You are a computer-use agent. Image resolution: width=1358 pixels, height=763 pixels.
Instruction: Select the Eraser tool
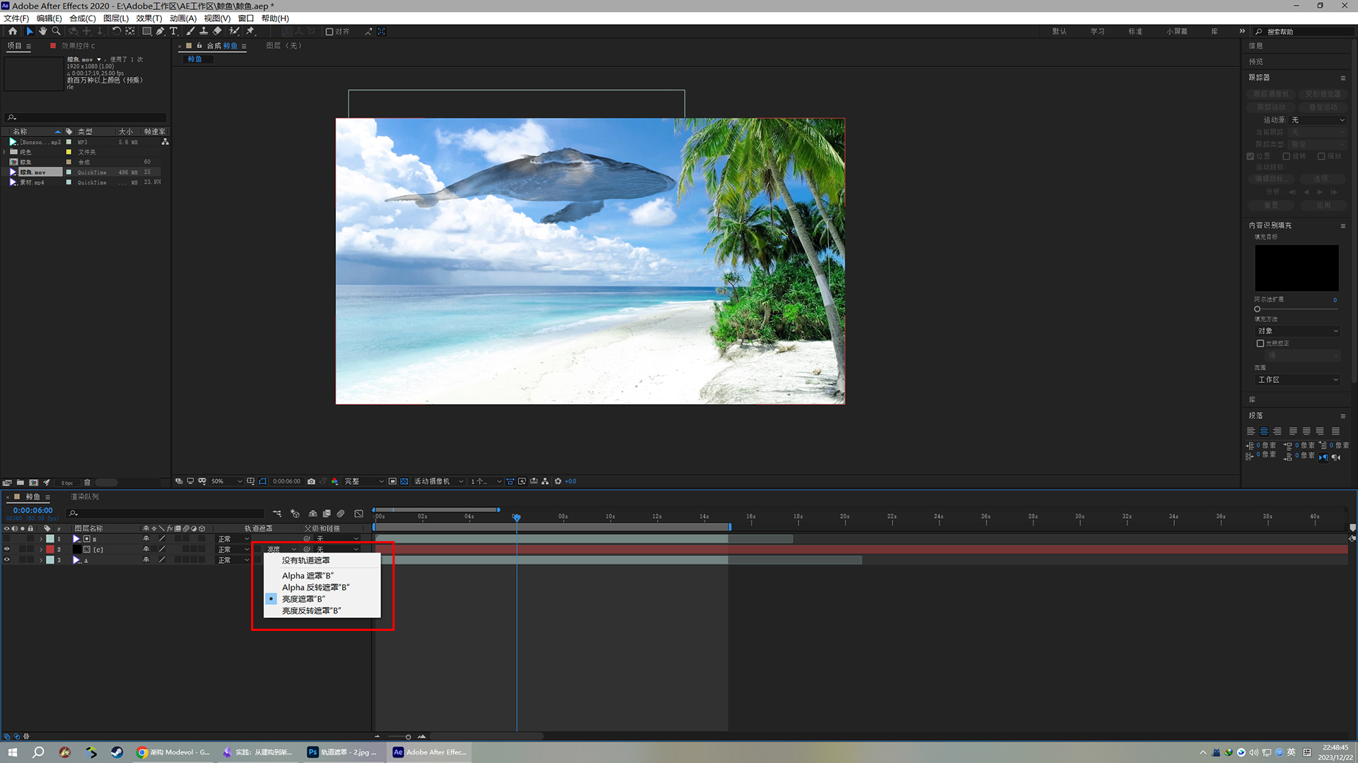[x=217, y=31]
